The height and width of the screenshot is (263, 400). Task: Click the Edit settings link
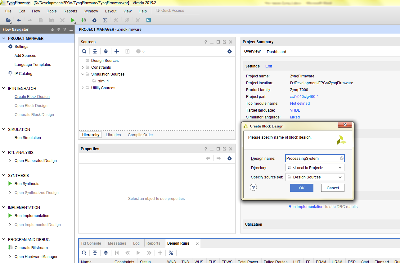click(269, 66)
